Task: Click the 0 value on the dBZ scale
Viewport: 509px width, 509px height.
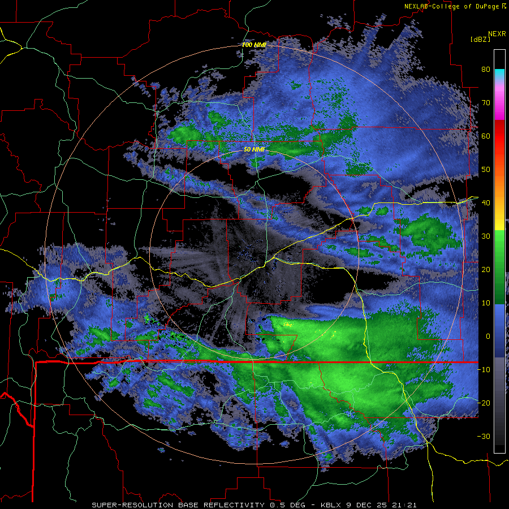Action: (x=488, y=337)
